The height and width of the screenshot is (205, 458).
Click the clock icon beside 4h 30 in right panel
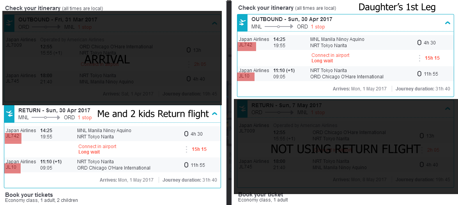pyautogui.click(x=419, y=42)
